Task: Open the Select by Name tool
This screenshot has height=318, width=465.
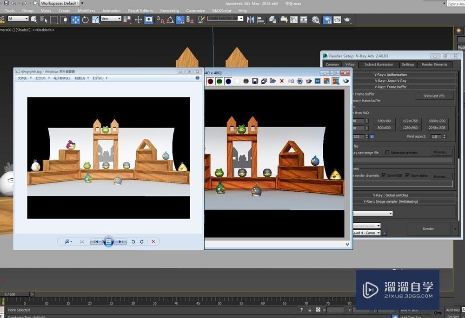Action: [44, 20]
